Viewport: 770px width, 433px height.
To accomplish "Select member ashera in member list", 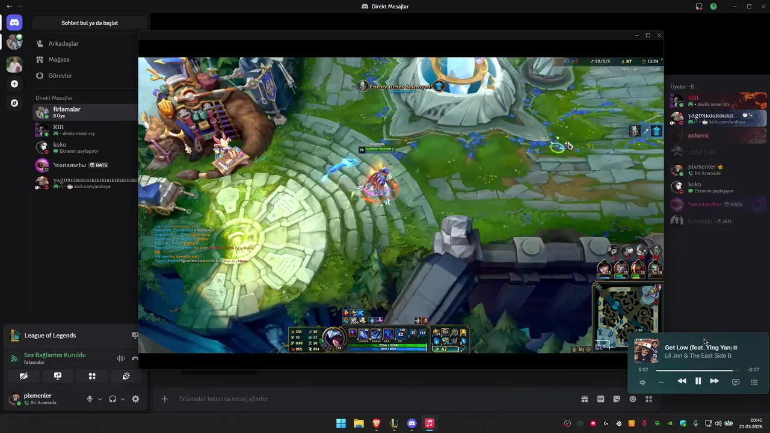I will pyautogui.click(x=718, y=135).
